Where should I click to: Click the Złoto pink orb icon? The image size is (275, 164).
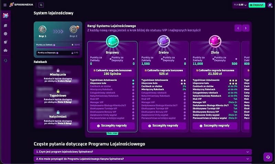(x=215, y=41)
